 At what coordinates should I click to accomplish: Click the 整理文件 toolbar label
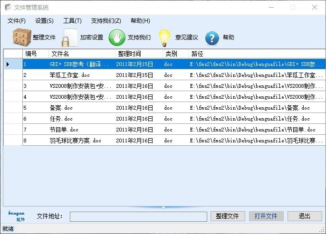click(x=44, y=37)
